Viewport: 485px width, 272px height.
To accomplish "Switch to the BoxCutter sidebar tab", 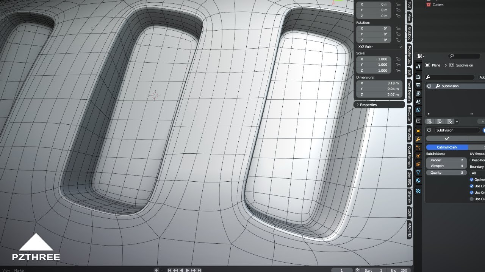I will click(410, 115).
